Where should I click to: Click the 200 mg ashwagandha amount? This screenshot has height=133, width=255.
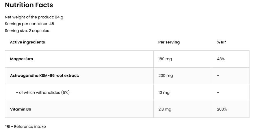click(165, 75)
